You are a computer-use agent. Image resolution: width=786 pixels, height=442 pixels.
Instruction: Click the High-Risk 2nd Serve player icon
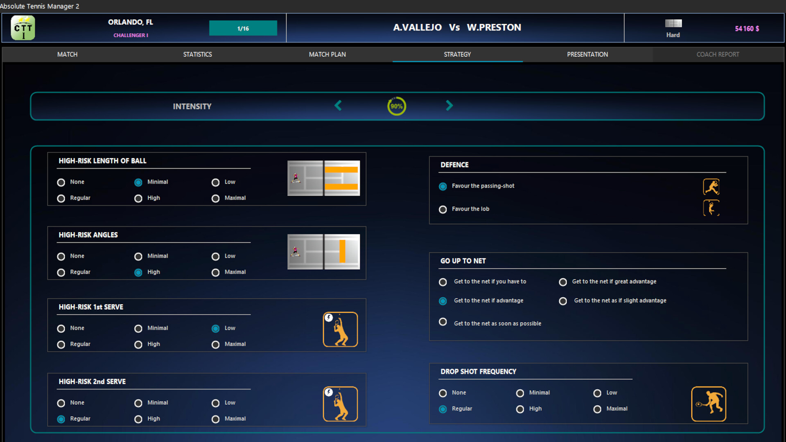pyautogui.click(x=340, y=404)
